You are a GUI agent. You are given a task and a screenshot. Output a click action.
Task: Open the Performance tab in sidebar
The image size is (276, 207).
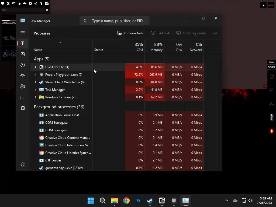[23, 54]
